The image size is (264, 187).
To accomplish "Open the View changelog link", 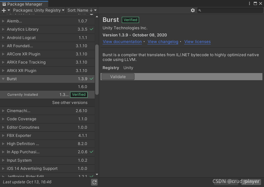I will [x=163, y=42].
